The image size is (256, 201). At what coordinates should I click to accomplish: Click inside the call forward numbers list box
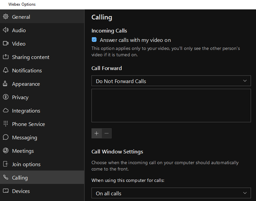pos(171,106)
